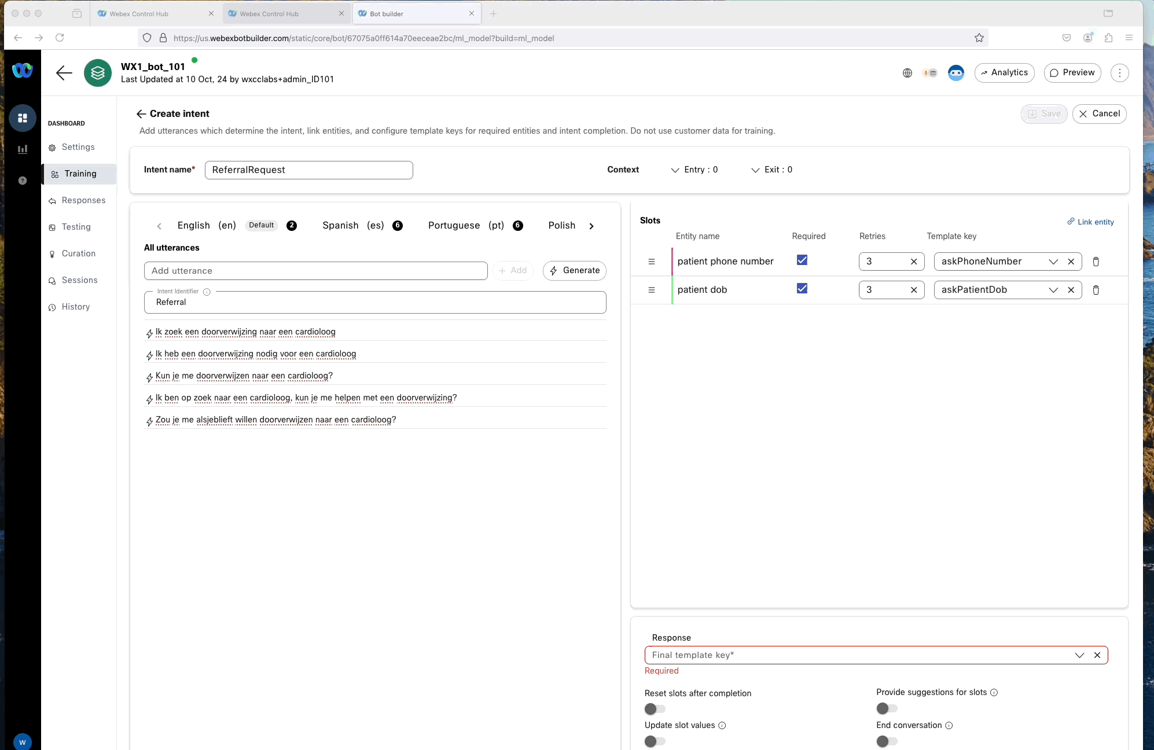Switch to Spanish (es) language tab
This screenshot has width=1154, height=750.
353,226
